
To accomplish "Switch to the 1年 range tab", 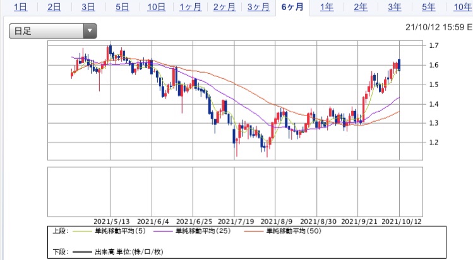I will point(326,7).
